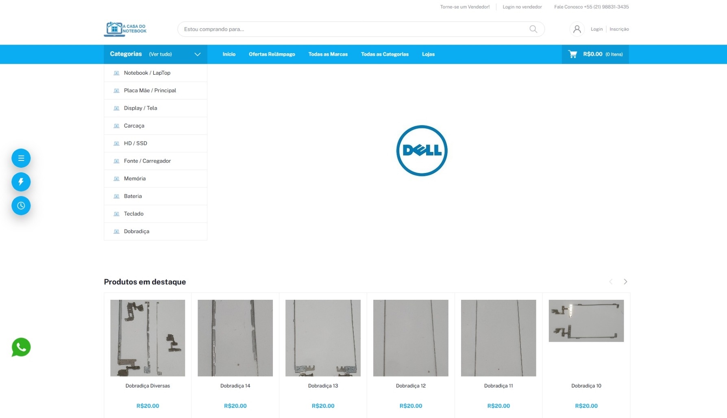Click the Dobradiça 13 title
727x418 pixels.
[323, 386]
